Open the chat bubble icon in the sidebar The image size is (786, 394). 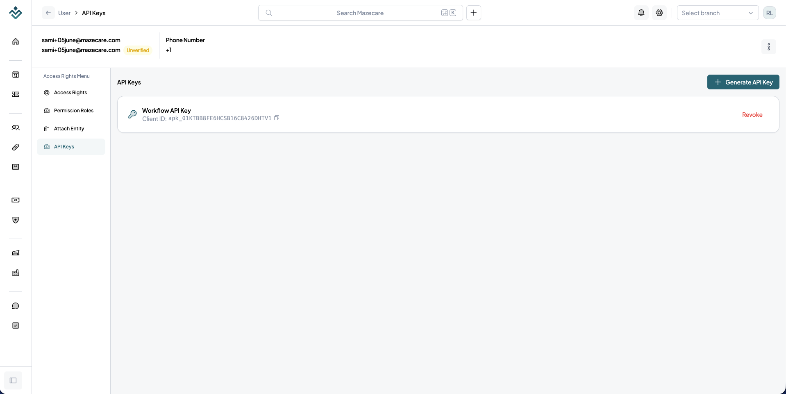coord(16,306)
